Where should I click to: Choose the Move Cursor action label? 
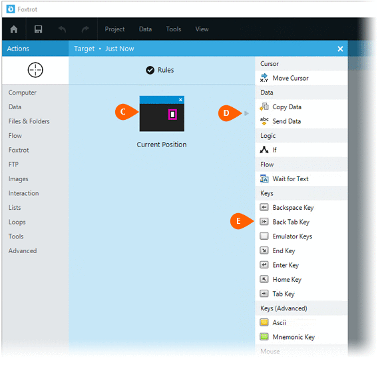click(290, 78)
